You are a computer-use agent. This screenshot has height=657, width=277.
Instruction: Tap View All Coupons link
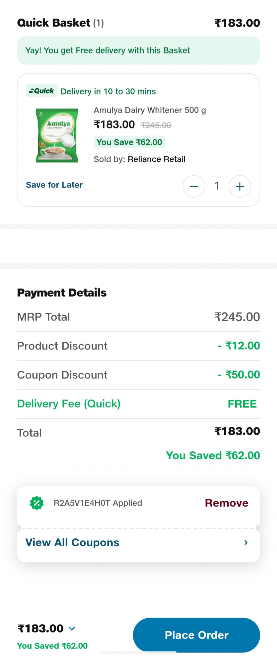pos(72,542)
